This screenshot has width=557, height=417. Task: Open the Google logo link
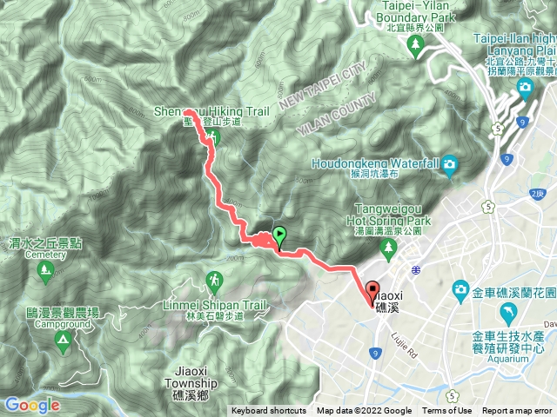pos(32,405)
